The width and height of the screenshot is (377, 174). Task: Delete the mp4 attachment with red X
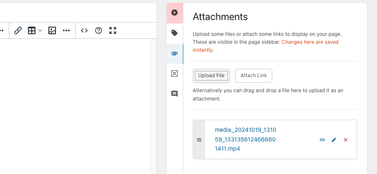click(x=346, y=140)
